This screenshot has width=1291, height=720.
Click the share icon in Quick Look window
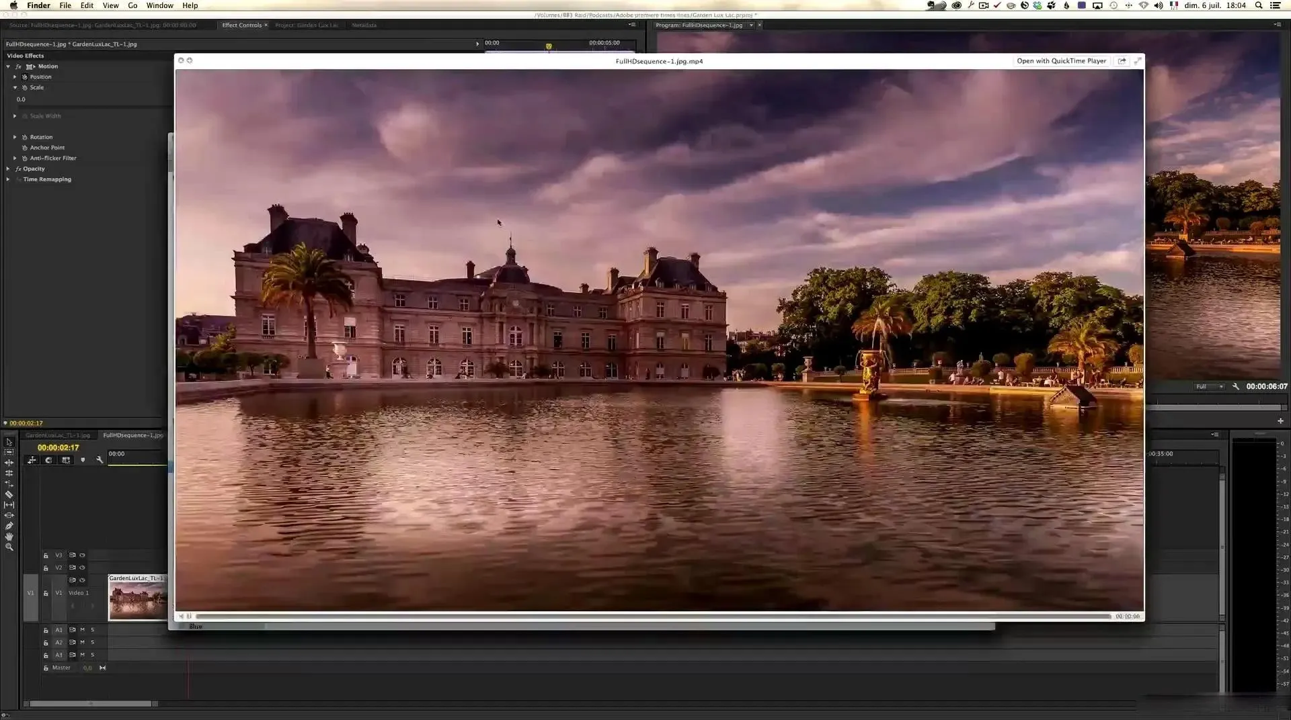[1122, 61]
